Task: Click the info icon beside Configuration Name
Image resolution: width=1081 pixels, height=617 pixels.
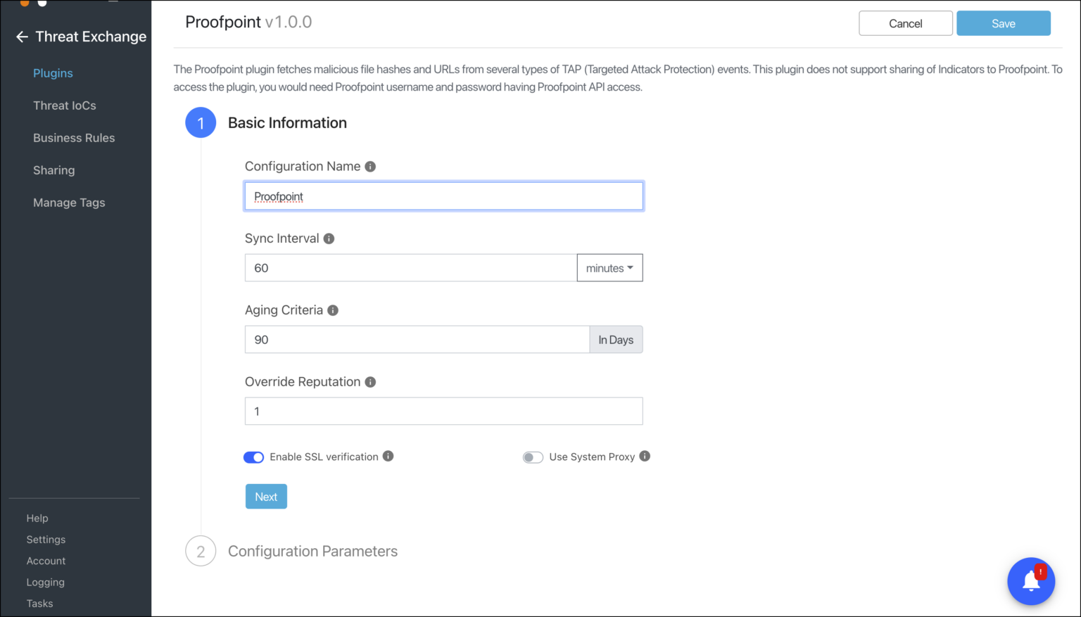Action: point(371,166)
